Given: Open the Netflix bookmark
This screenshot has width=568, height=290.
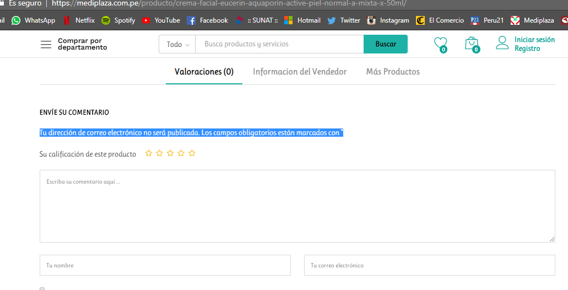Looking at the screenshot, I should pos(79,20).
